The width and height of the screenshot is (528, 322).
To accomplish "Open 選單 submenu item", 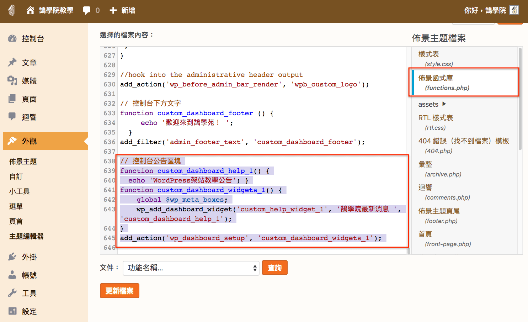I will click(16, 206).
